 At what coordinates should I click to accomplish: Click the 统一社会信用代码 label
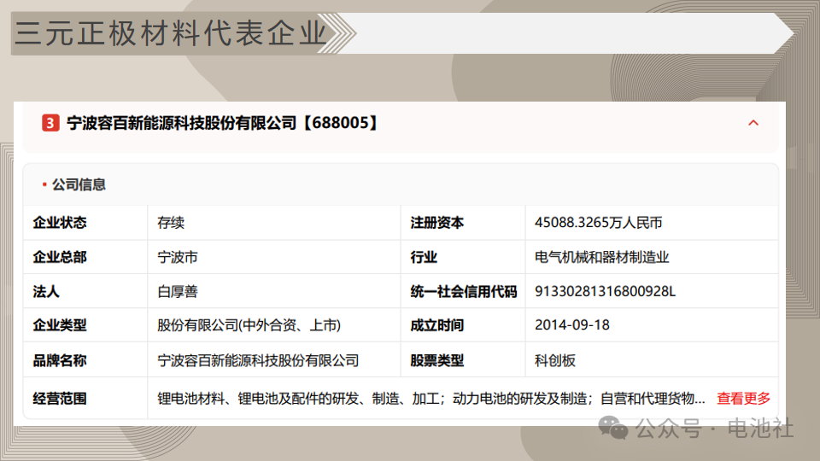point(463,292)
